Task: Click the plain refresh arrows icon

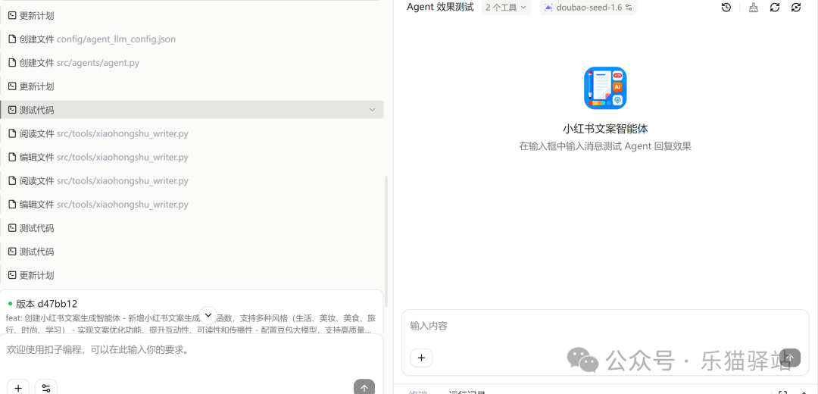Action: click(x=775, y=8)
